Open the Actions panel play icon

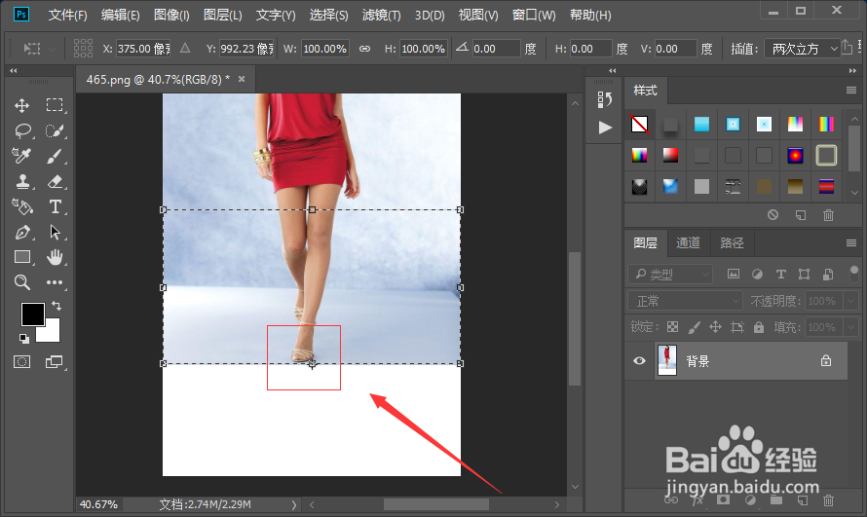coord(605,128)
